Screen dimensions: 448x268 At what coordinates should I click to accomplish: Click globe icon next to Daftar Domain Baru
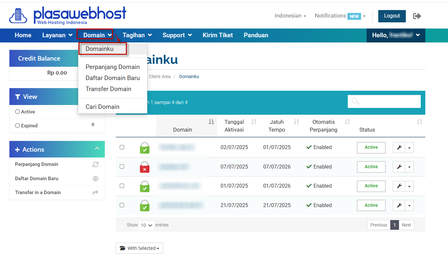coord(95,179)
